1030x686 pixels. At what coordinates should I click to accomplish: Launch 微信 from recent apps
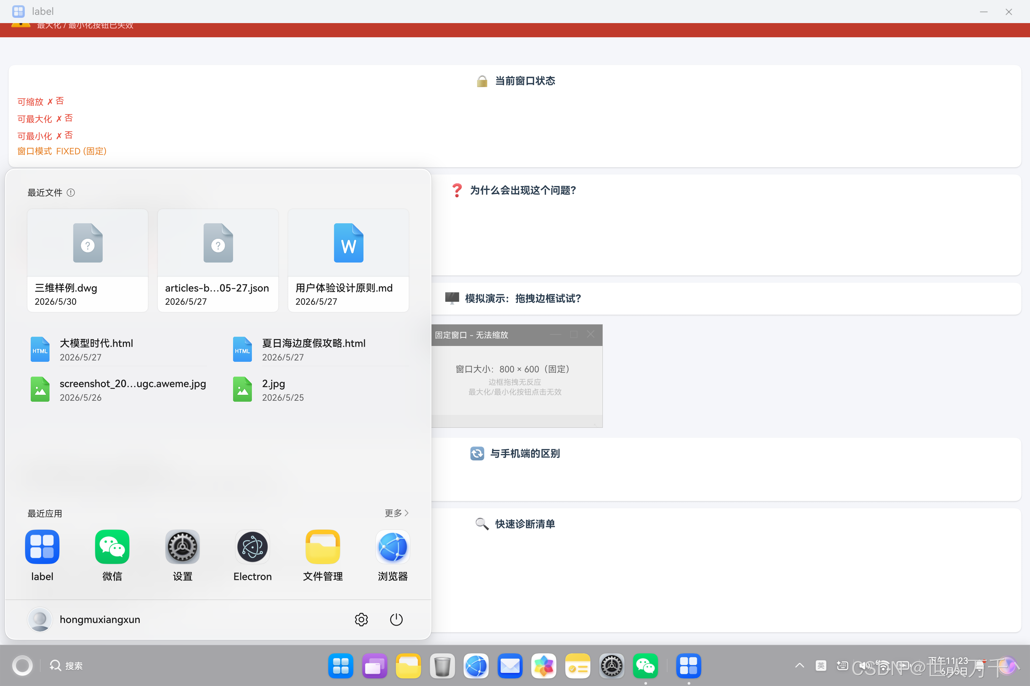coord(112,556)
